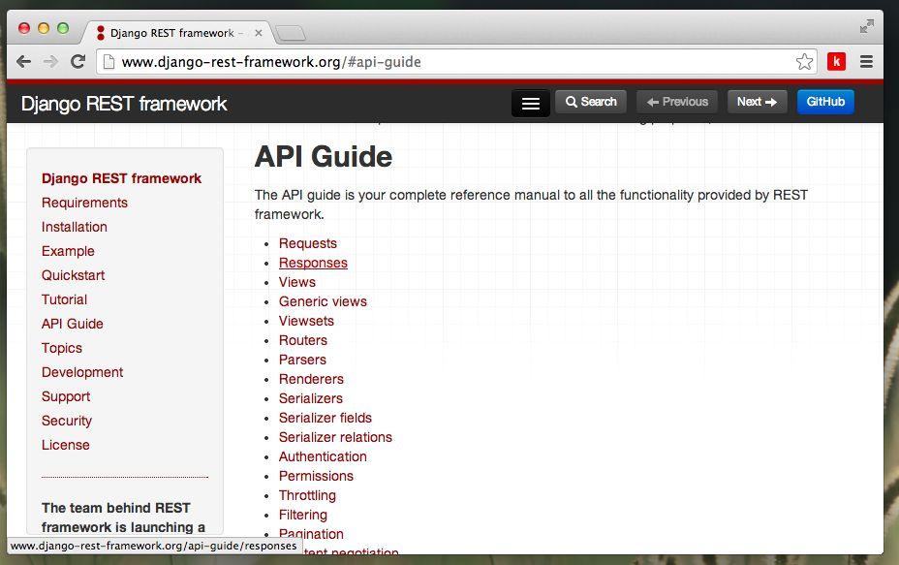899x565 pixels.
Task: Click the page icon in address bar
Action: (x=108, y=61)
